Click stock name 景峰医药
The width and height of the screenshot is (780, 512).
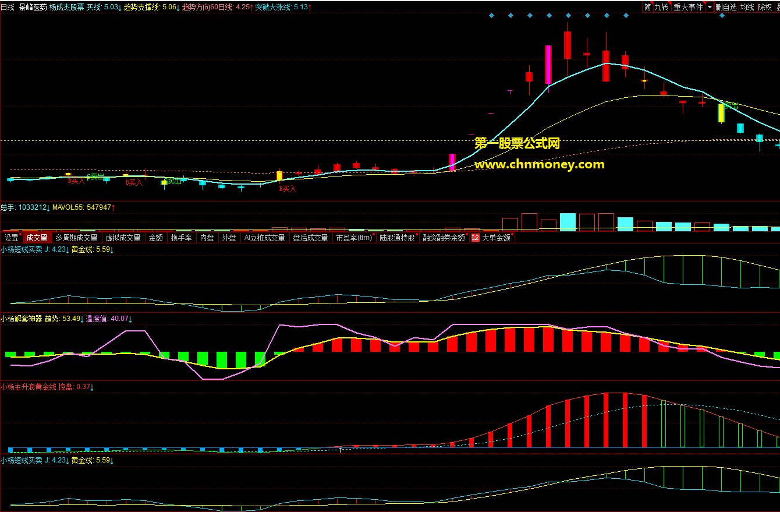pyautogui.click(x=33, y=7)
